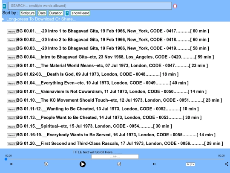Play BG 01.11-12 Wanting to Be Cheated
Screen dimensions: 230x173
pos(107,109)
